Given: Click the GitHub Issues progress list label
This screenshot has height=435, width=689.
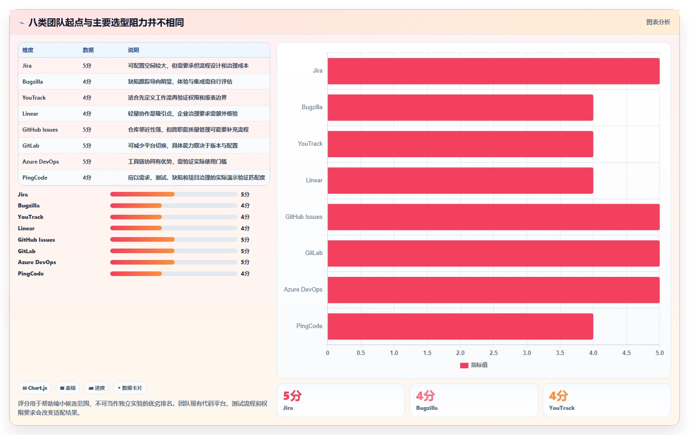Looking at the screenshot, I should (37, 240).
